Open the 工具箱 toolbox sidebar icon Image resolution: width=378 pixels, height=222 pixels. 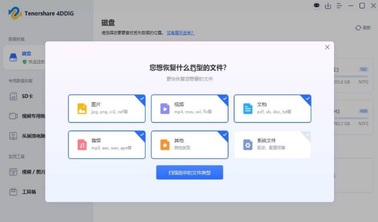pyautogui.click(x=13, y=192)
